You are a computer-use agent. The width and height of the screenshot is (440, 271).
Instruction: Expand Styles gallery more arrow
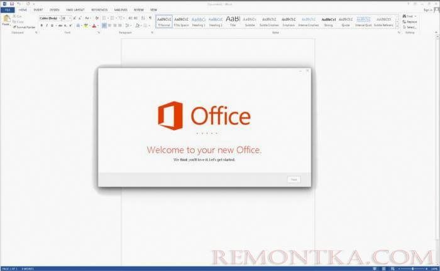[x=397, y=26]
